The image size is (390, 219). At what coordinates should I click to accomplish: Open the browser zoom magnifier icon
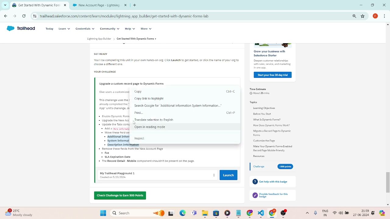tap(354, 16)
